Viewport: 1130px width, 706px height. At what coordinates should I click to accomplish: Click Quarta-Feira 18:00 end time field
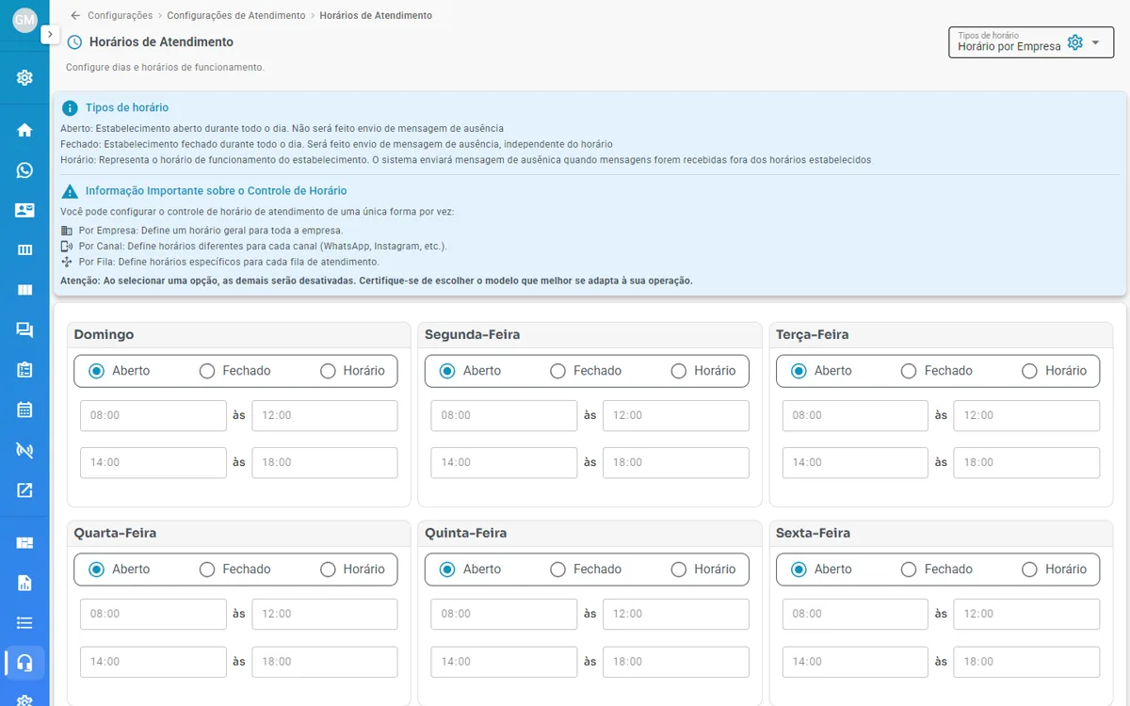pos(325,661)
